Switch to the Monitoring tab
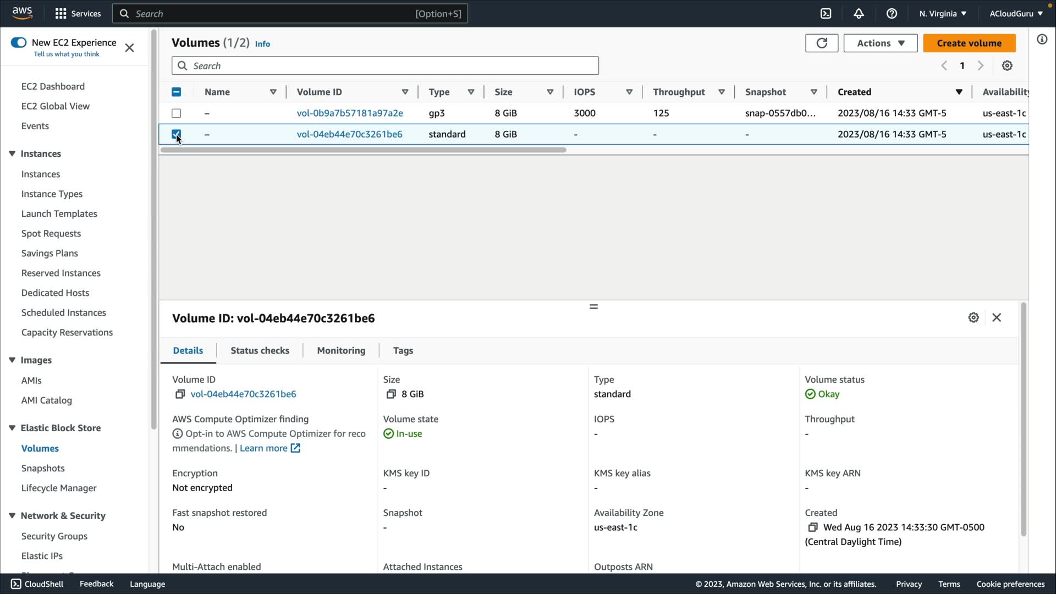The image size is (1056, 594). pyautogui.click(x=340, y=350)
